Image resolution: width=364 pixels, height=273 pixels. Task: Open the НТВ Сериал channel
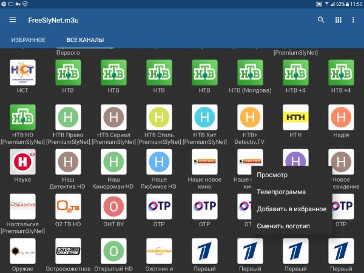tap(113, 117)
